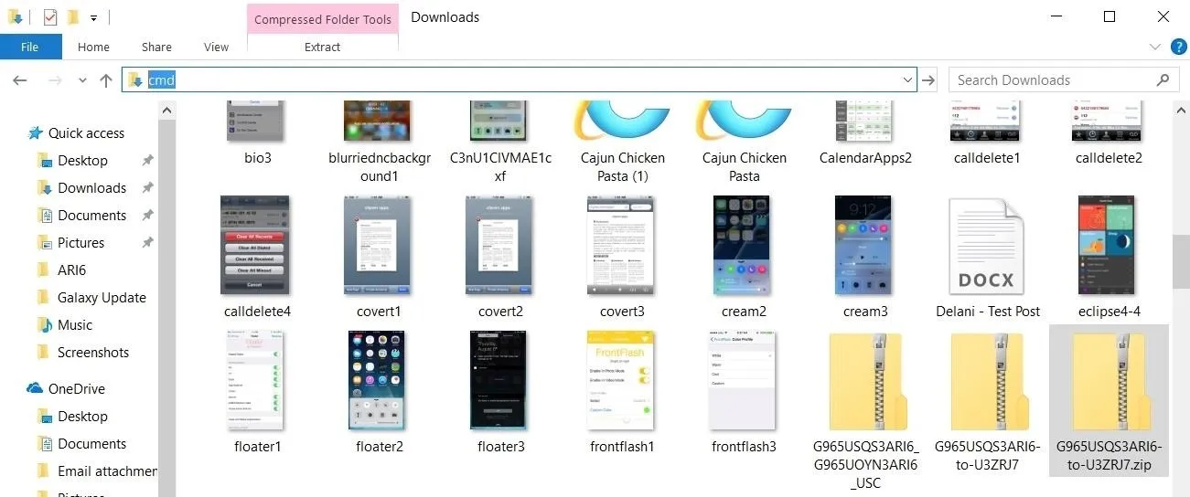The image size is (1190, 497).
Task: Open the File ribbon tab
Action: tap(30, 48)
